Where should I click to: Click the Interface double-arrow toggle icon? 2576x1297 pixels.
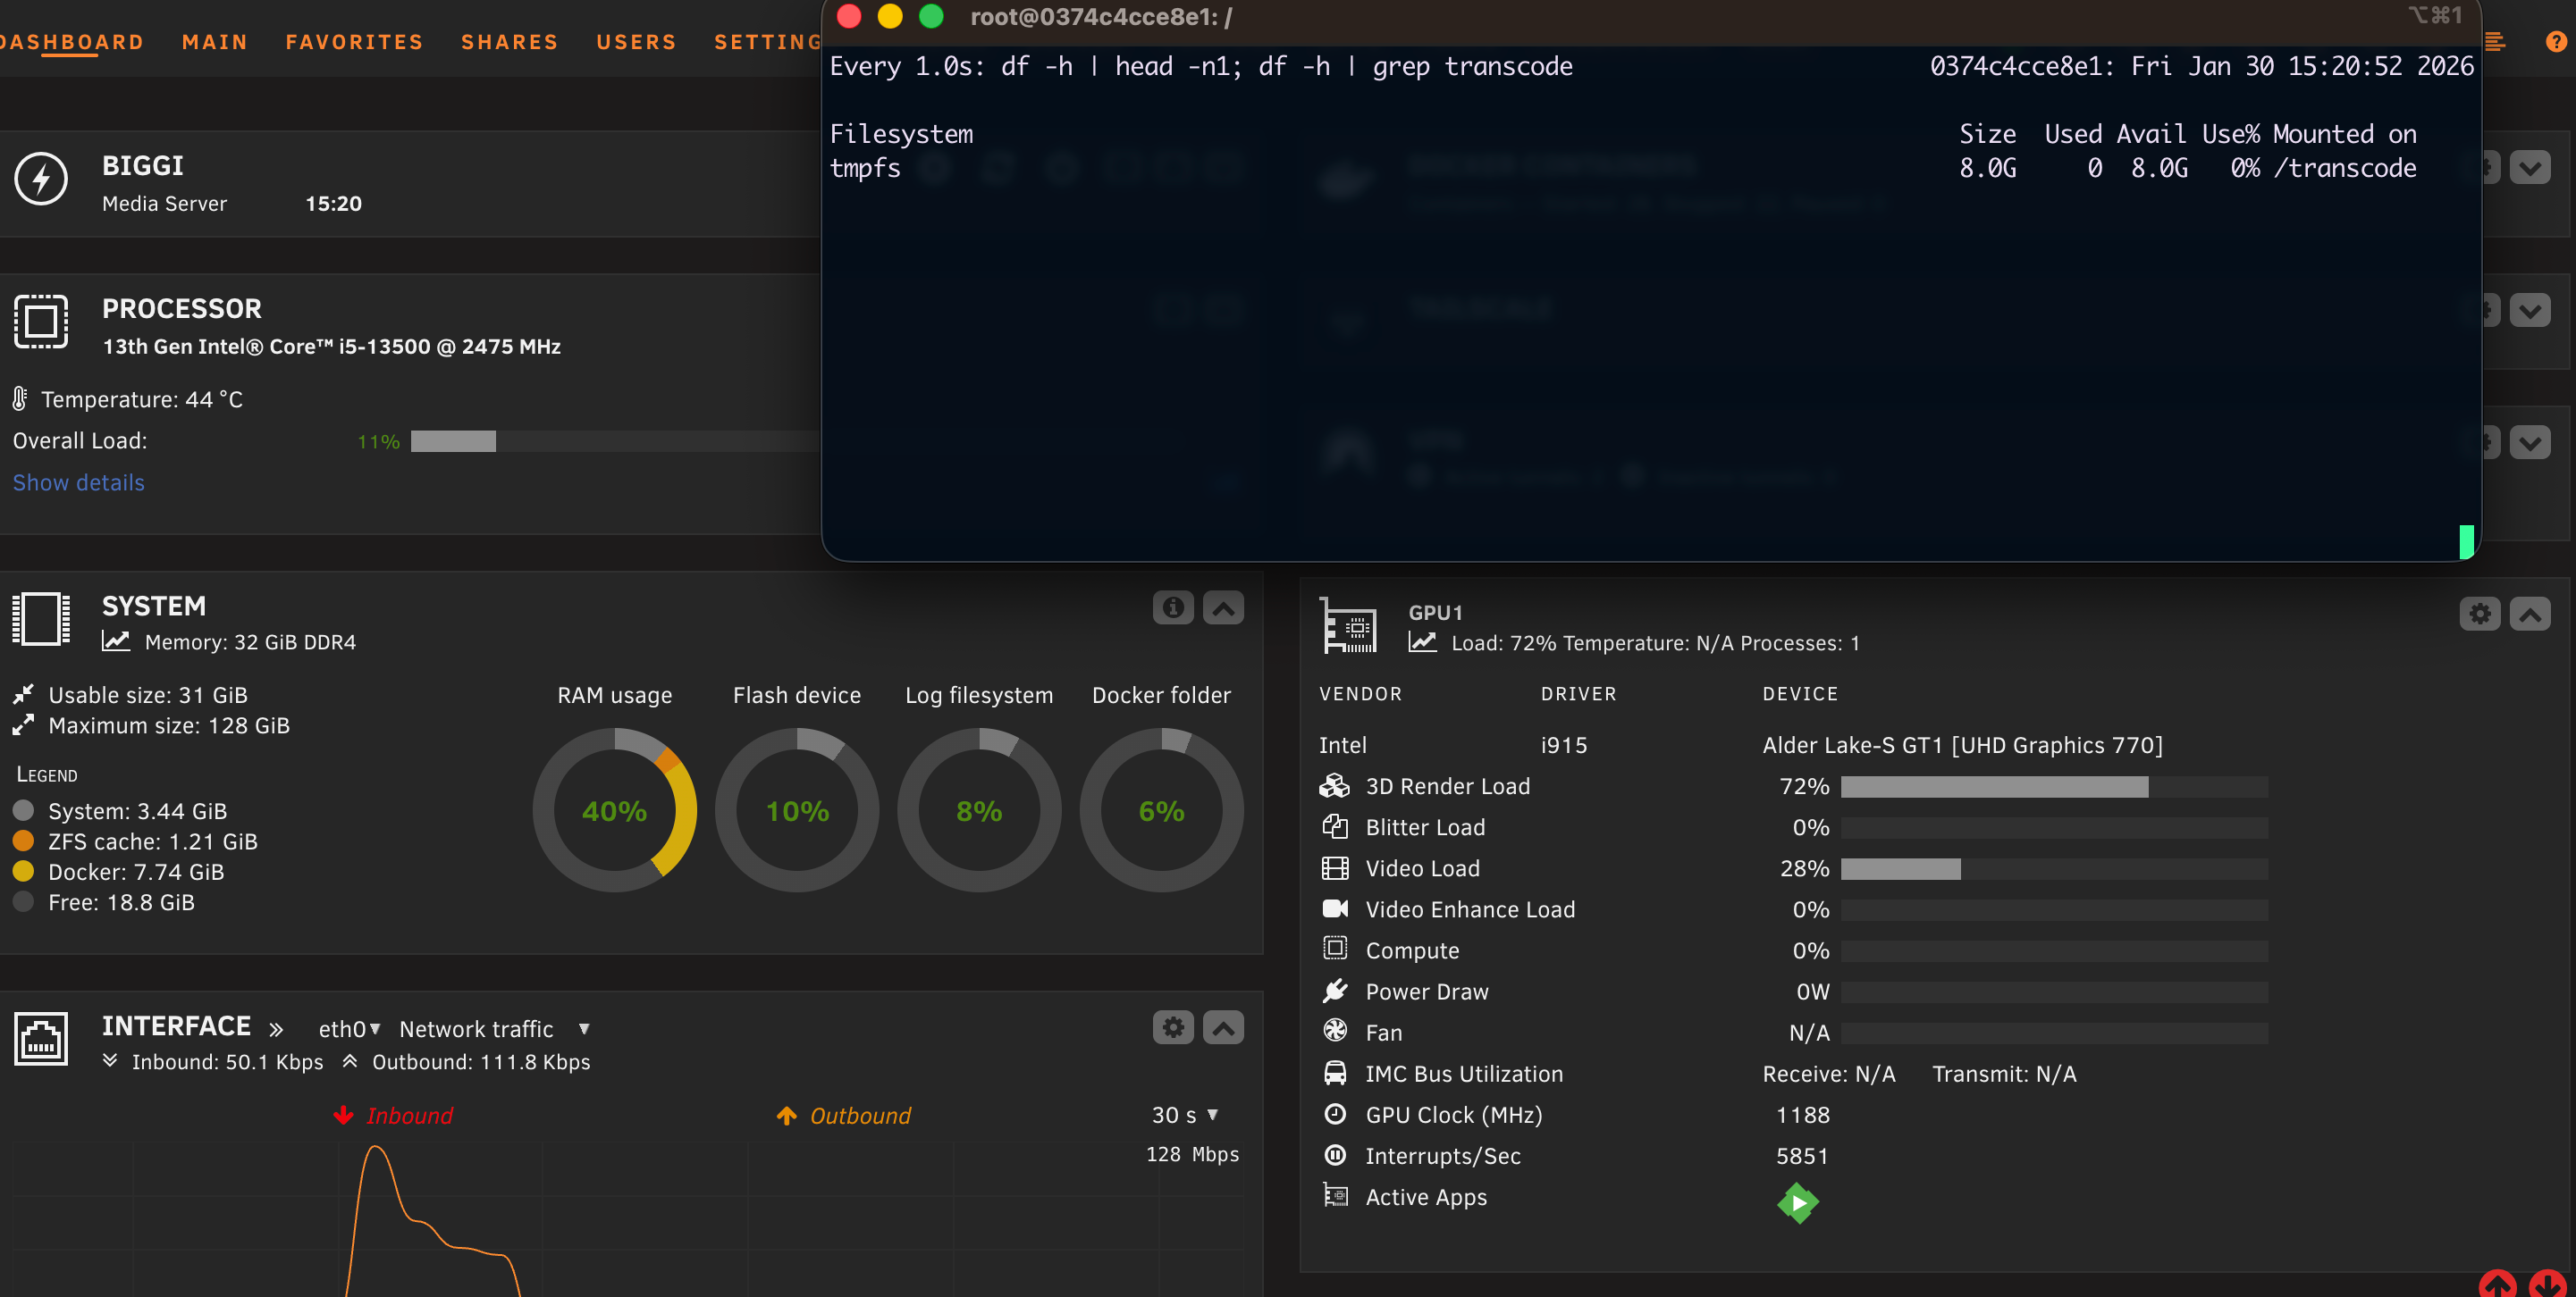pos(276,1029)
